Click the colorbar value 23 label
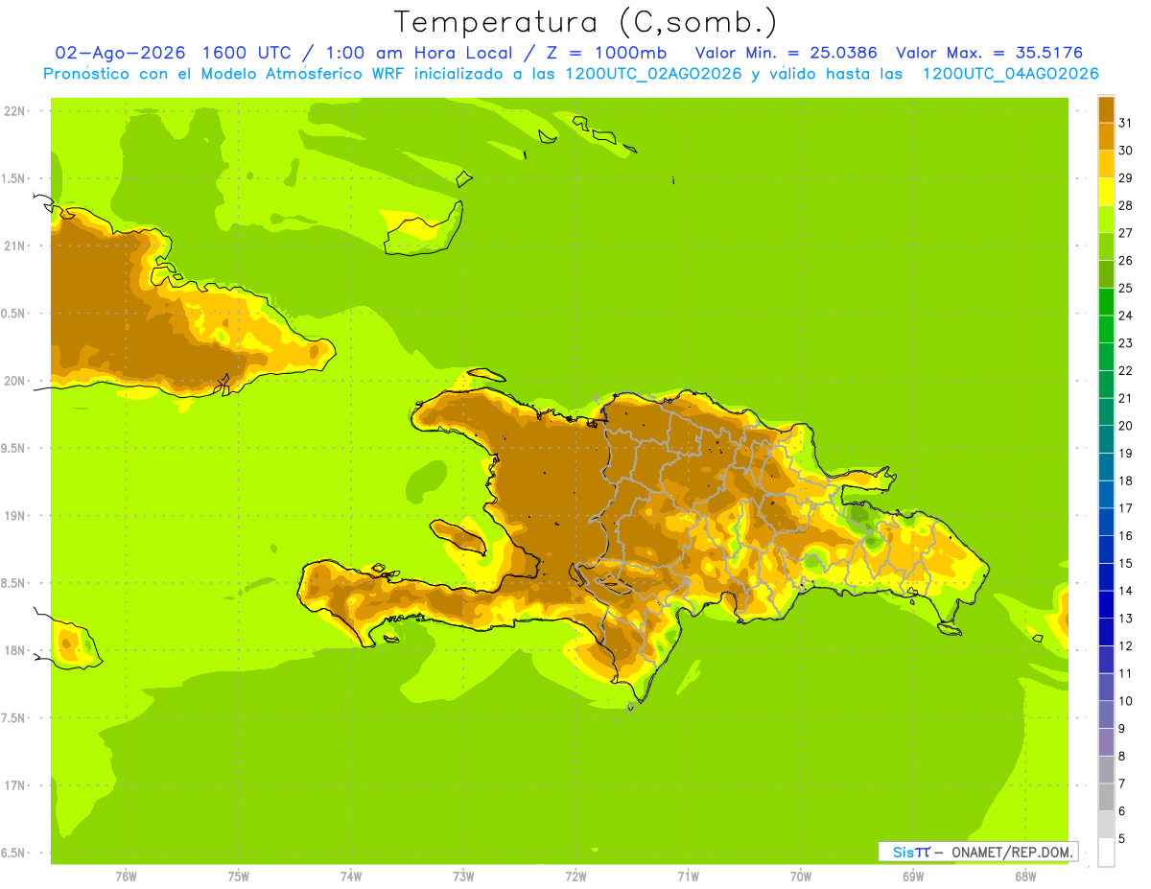The image size is (1151, 889). click(1125, 343)
